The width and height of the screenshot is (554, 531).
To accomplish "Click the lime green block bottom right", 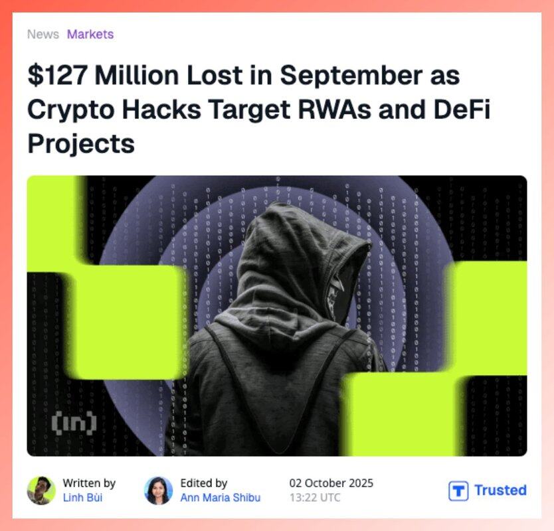I will [403, 414].
